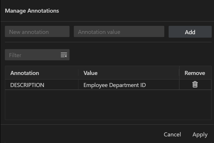Viewport: 214px width, 143px height.
Task: Click the Manage Annotations dialog title
Action: [32, 11]
